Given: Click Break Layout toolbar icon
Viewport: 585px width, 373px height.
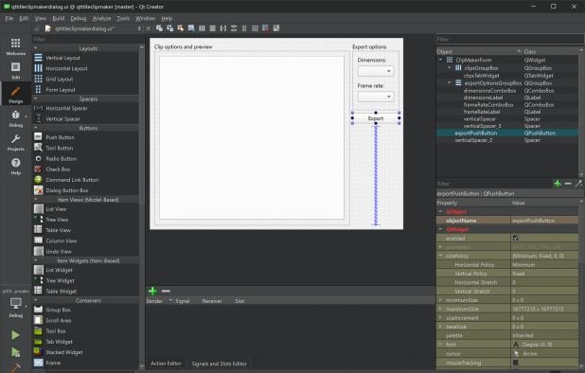Looking at the screenshot, I should tap(265, 28).
